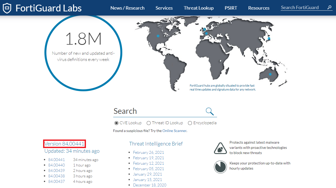336x188 pixels.
Task: Open definition version 84.00439
Action: pyautogui.click(x=57, y=171)
